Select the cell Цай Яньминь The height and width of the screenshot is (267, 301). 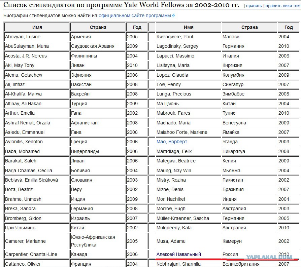[x=37, y=228]
